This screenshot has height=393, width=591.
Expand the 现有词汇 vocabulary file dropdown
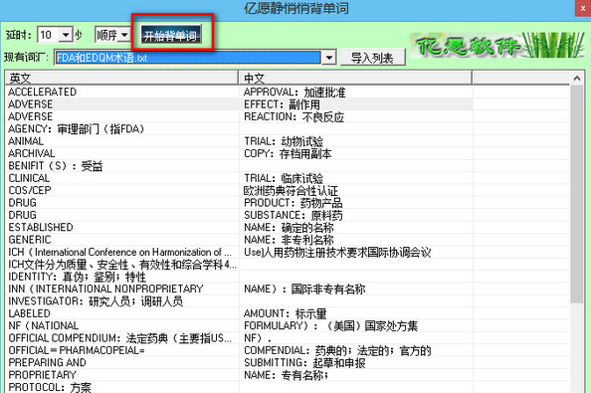(x=329, y=58)
